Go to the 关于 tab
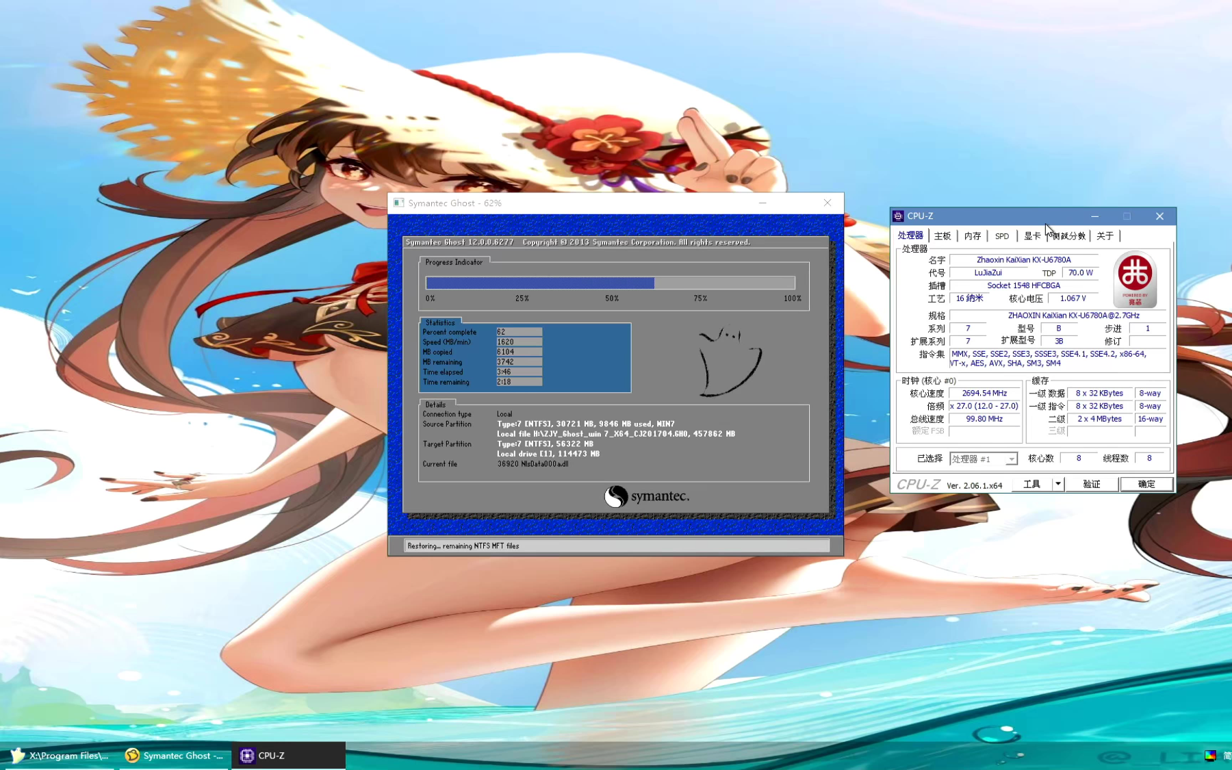 click(1104, 236)
